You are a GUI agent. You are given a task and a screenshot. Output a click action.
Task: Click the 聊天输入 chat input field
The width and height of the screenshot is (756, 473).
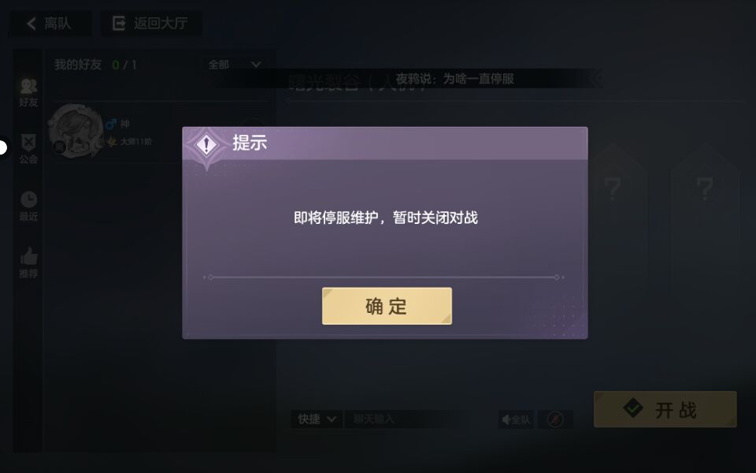click(x=405, y=419)
